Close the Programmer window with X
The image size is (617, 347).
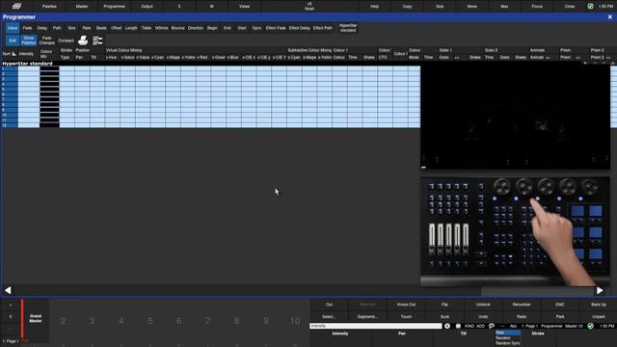(x=610, y=17)
